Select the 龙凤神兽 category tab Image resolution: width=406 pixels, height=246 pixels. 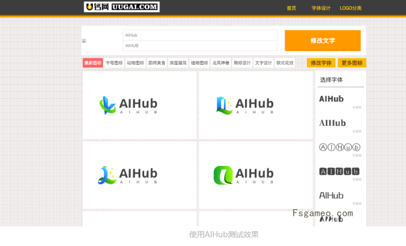coord(221,63)
